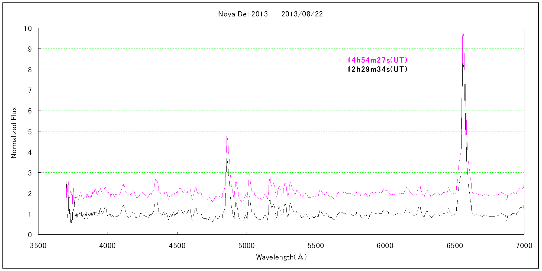
Task: Click the 5000 wavelength tick label
Action: click(x=246, y=246)
